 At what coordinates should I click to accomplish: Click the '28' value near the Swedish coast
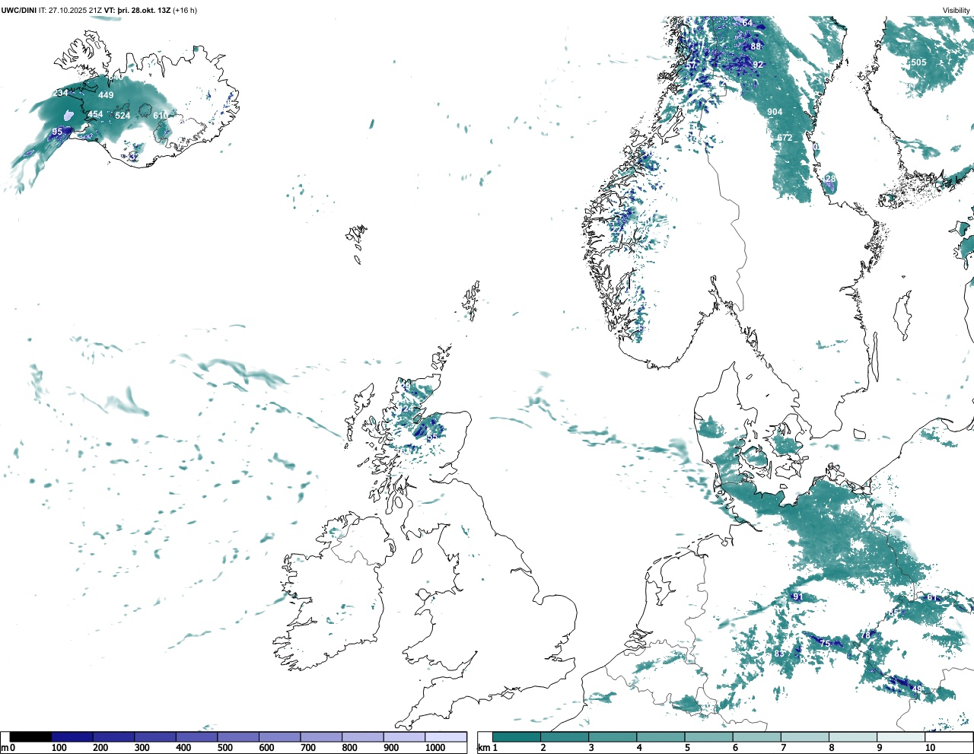(x=830, y=179)
